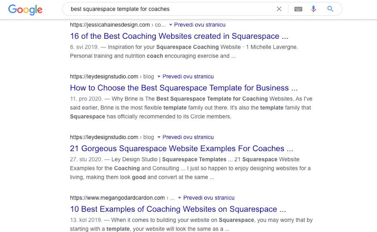
Task: Start voice search with microphone icon
Action: coord(313,9)
